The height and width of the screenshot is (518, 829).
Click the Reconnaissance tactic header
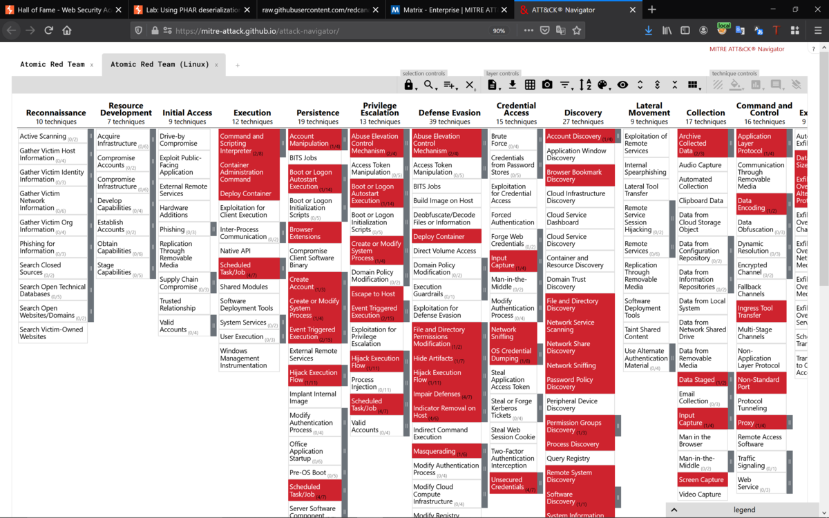point(56,113)
